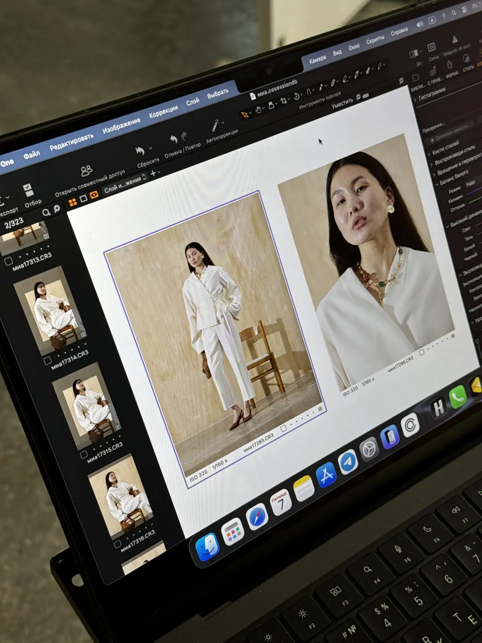Click the Сбросить (Reset) arrow icon
The image size is (482, 643).
[x=140, y=151]
